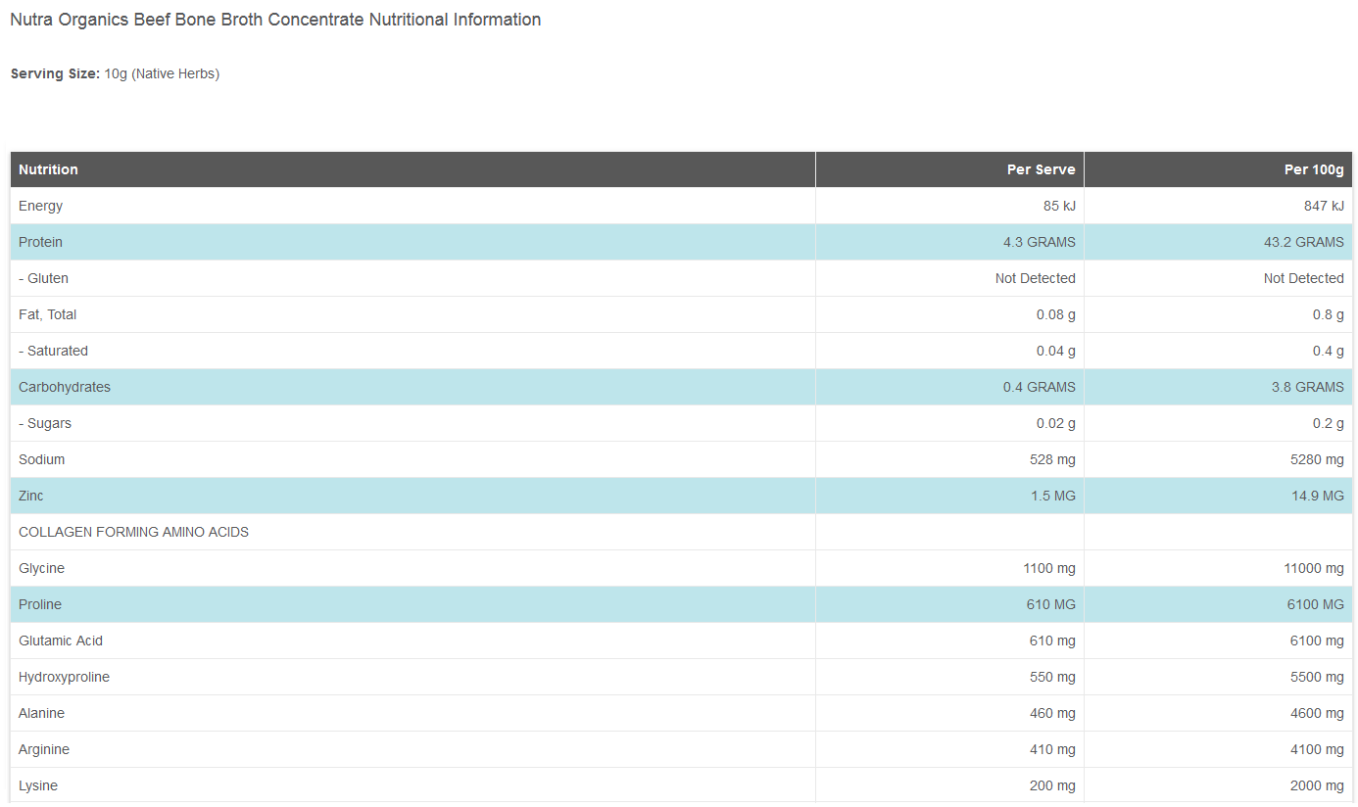Image resolution: width=1358 pixels, height=807 pixels.
Task: Click the 4100 mg arginine value
Action: [x=1318, y=749]
